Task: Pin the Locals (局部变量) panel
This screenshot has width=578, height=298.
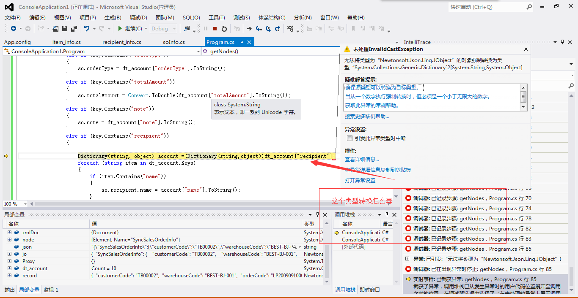Action: (318, 215)
